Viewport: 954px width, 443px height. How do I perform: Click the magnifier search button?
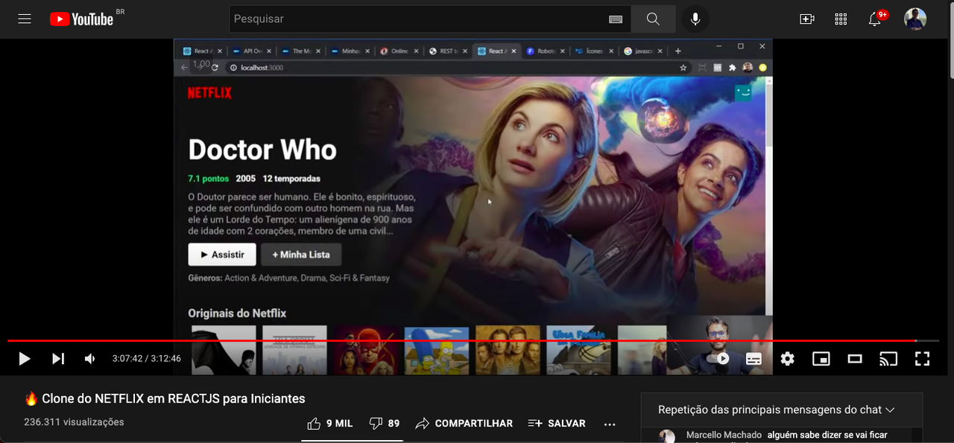point(653,19)
